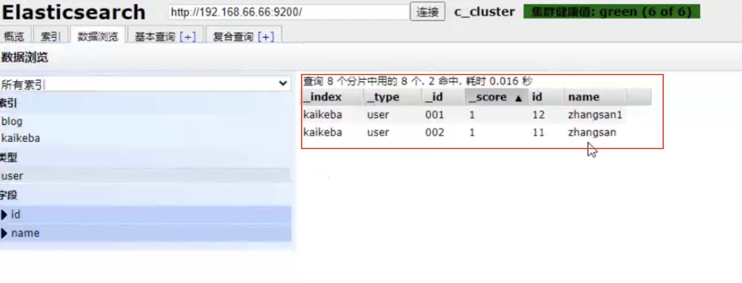
Task: Focus the Elasticsearch server URL field
Action: click(x=289, y=12)
